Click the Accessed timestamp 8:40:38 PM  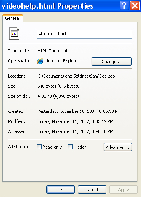tap(102, 131)
